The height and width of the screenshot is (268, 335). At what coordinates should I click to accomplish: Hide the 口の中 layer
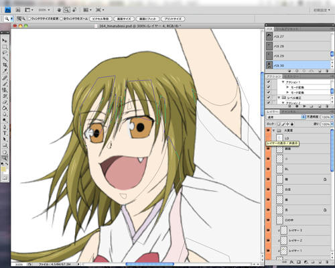point(268,220)
